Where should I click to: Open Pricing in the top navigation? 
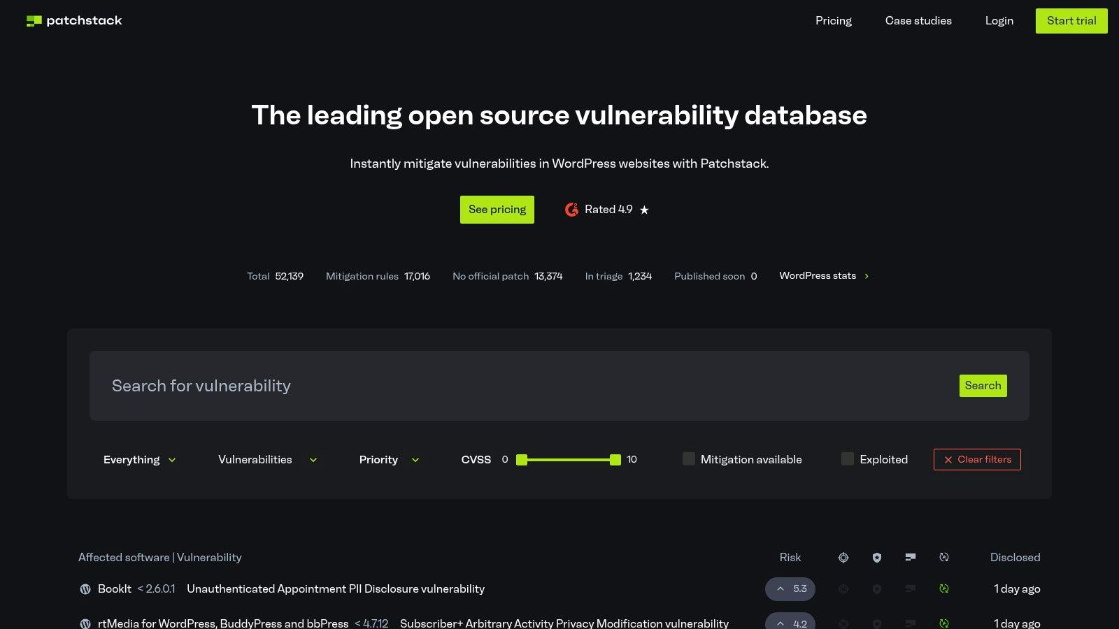click(x=834, y=21)
